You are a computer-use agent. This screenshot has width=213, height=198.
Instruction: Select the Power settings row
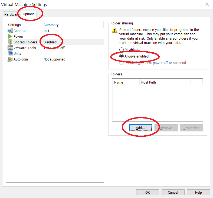coord(55,37)
